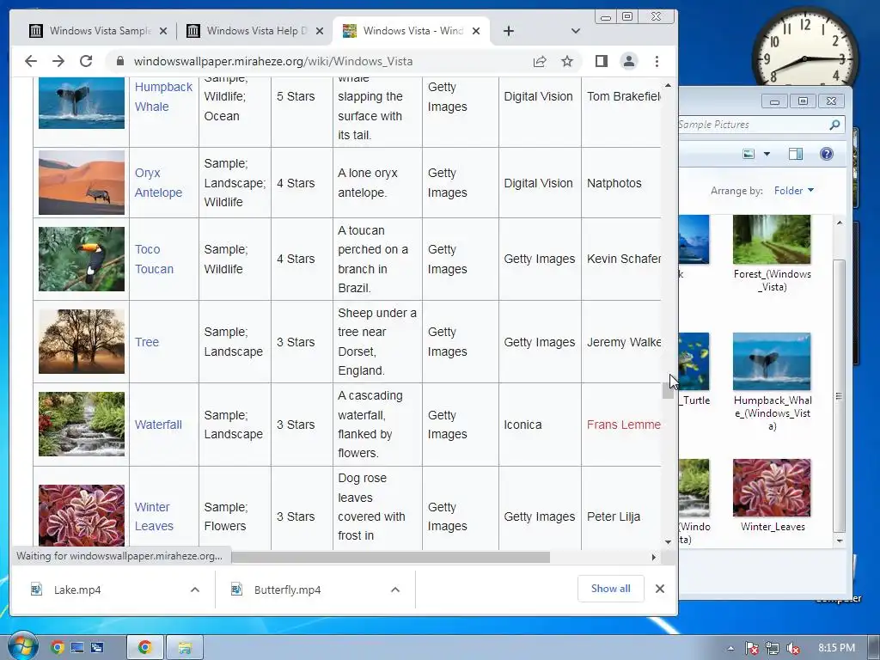Viewport: 880px width, 660px height.
Task: Open the Arrange by Folder dropdown
Action: pos(793,191)
